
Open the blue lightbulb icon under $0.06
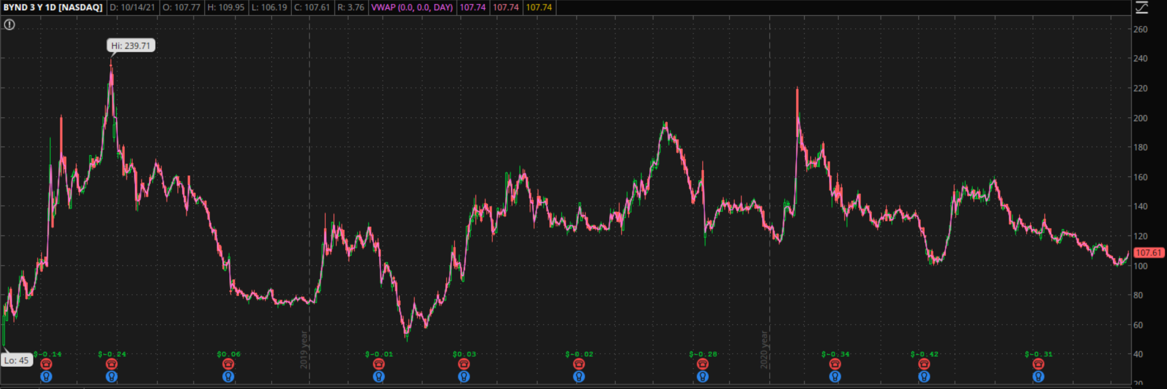click(x=228, y=376)
